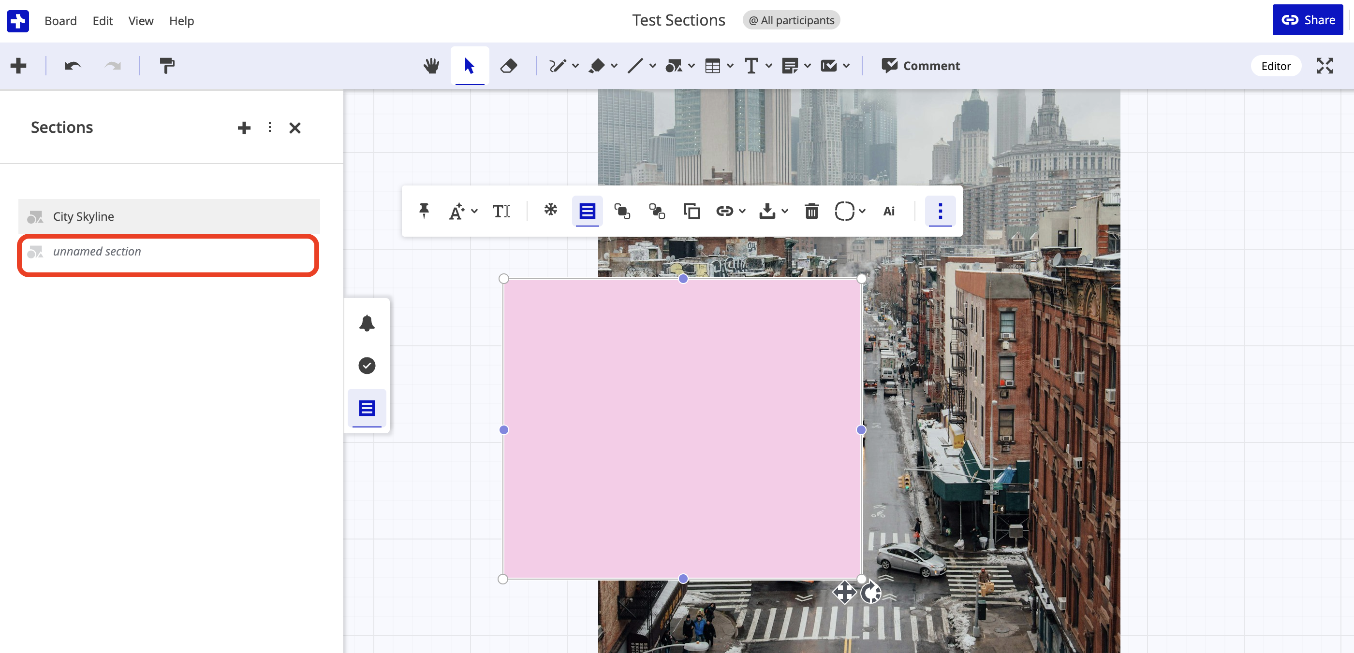Screen dimensions: 1354x653
Task: Delete selected element with trash icon
Action: coord(811,211)
